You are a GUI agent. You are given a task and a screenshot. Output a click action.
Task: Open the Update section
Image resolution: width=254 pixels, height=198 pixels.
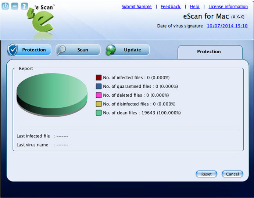tap(128, 50)
